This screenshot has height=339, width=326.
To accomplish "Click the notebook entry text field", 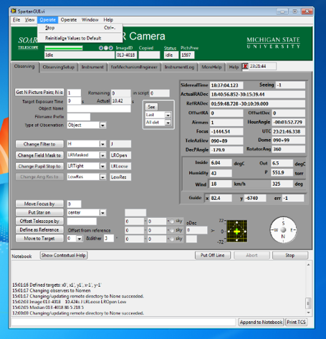I will pyautogui.click(x=123, y=323).
